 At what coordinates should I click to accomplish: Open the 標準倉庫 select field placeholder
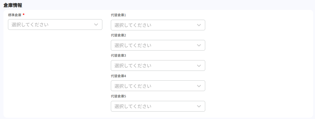click(x=30, y=24)
